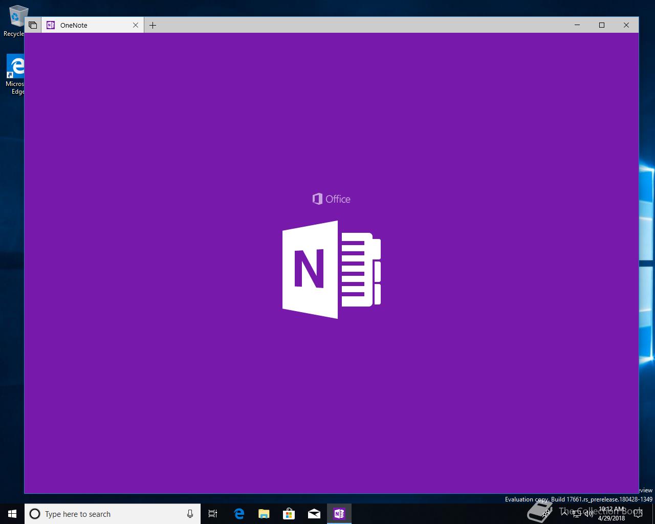Open the Action Center notifications icon
The height and width of the screenshot is (524, 655).
click(x=638, y=514)
